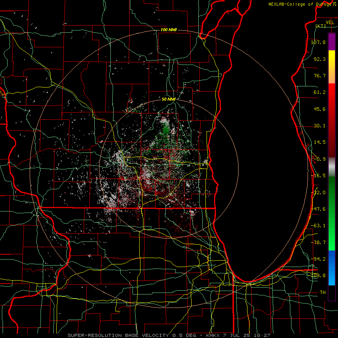338x338 pixels.
Task: Click the VEL legend title
Action: [330, 23]
